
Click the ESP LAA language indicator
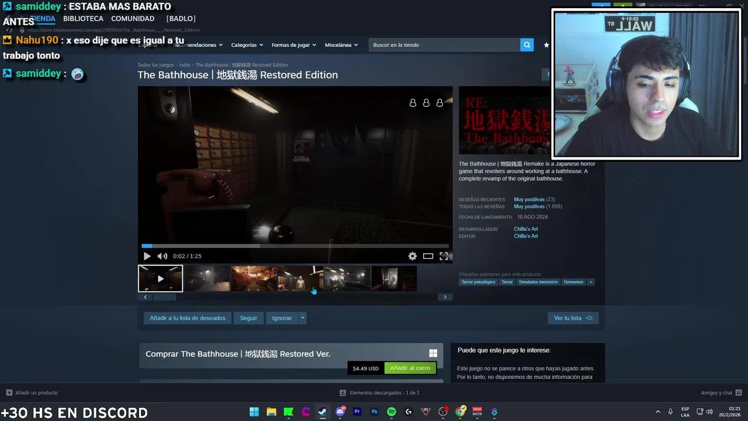click(685, 412)
